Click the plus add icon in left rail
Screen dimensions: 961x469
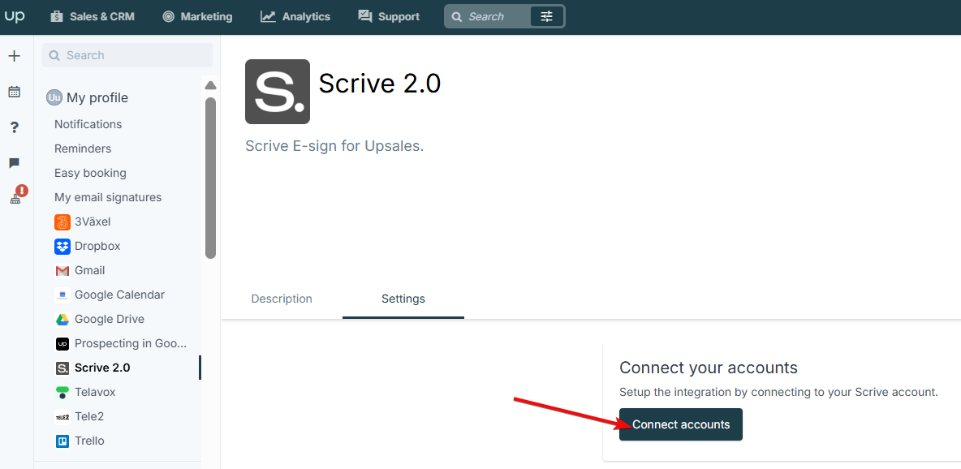[x=14, y=57]
